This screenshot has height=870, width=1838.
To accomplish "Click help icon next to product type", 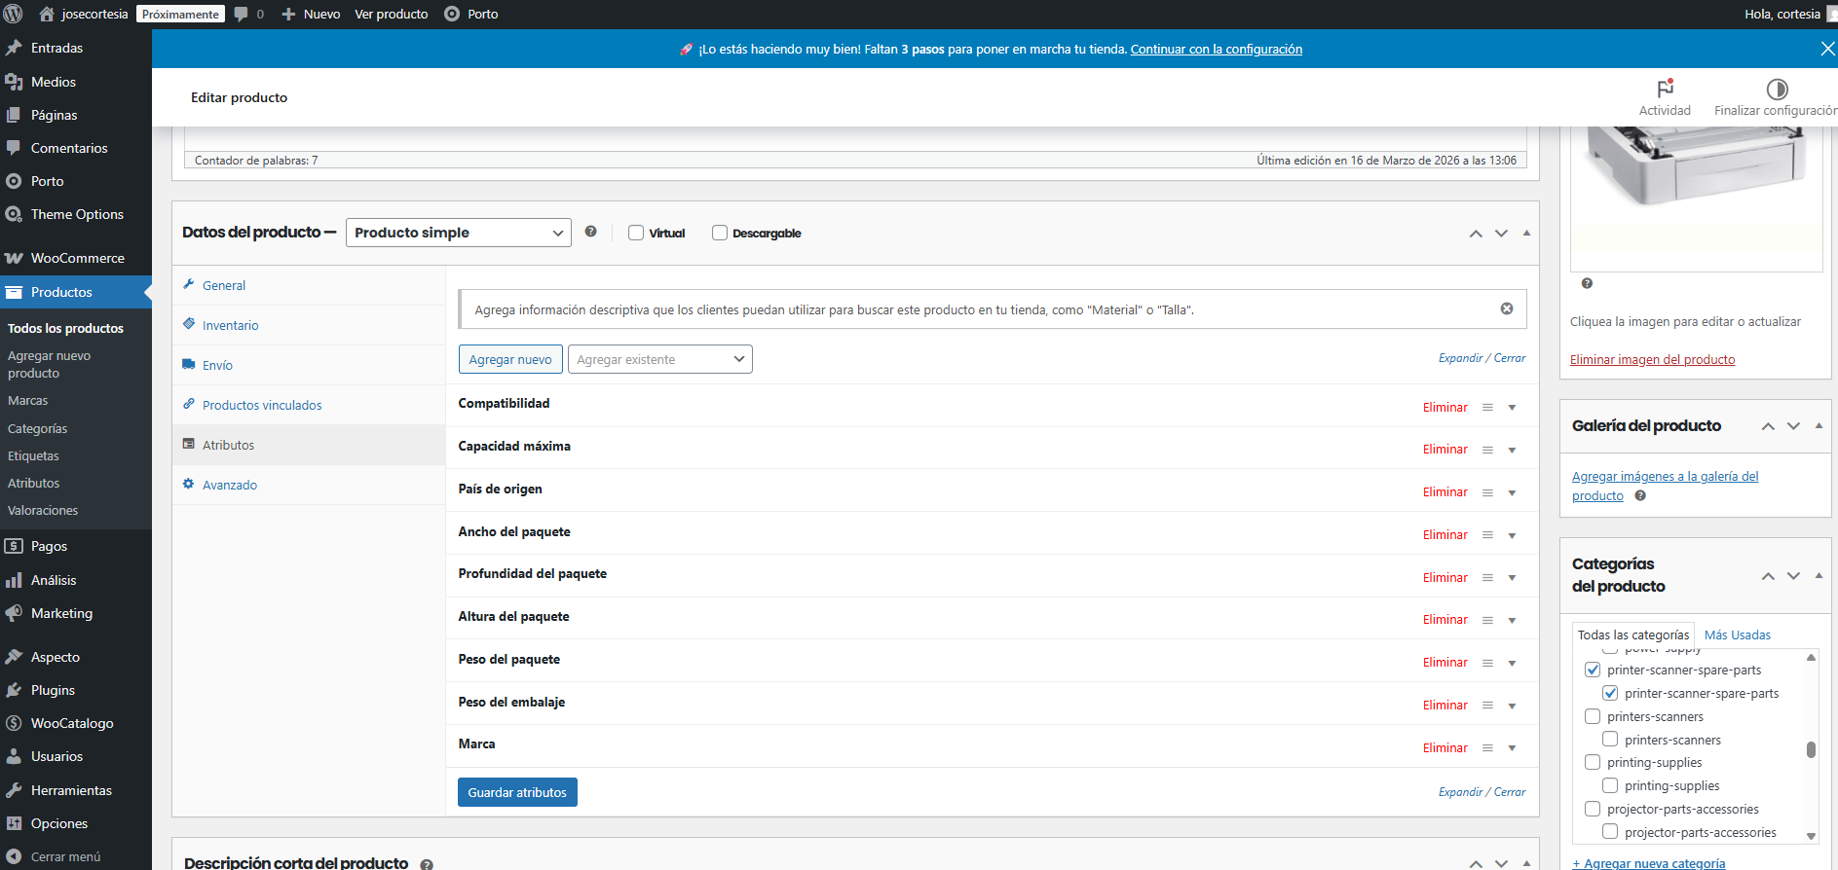I will pyautogui.click(x=590, y=232).
